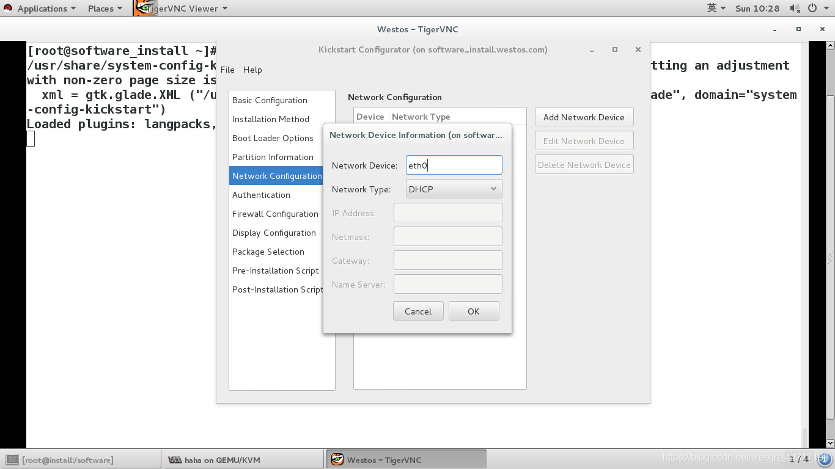Viewport: 835px width, 469px height.
Task: Click the Netmask input field
Action: click(448, 237)
